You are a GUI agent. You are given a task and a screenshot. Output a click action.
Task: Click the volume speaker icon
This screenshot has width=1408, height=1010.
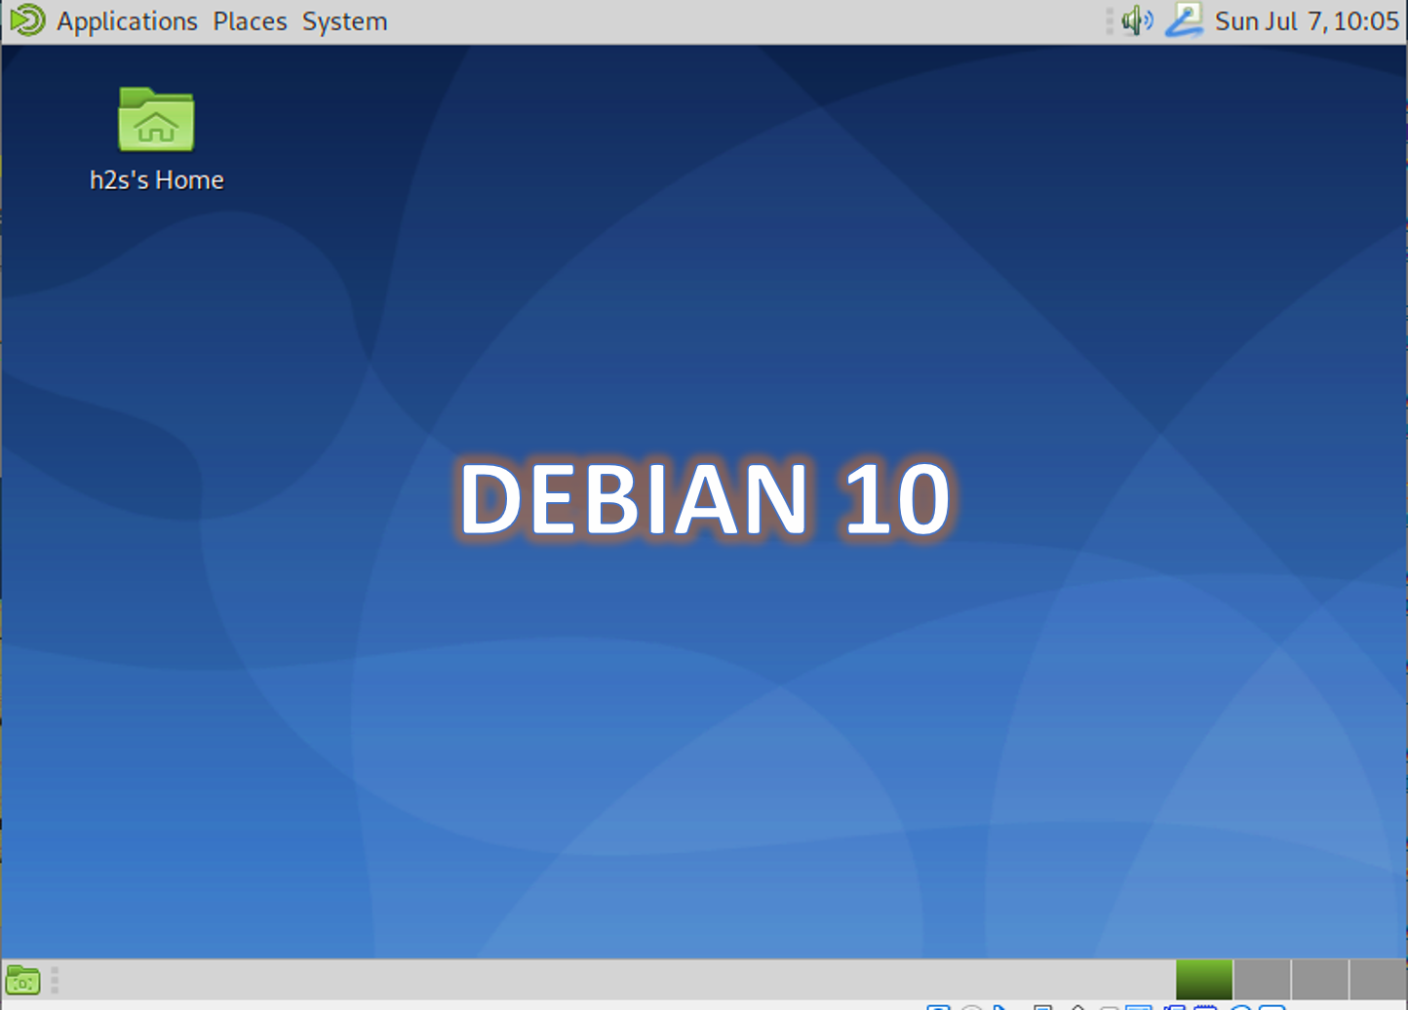tap(1136, 20)
